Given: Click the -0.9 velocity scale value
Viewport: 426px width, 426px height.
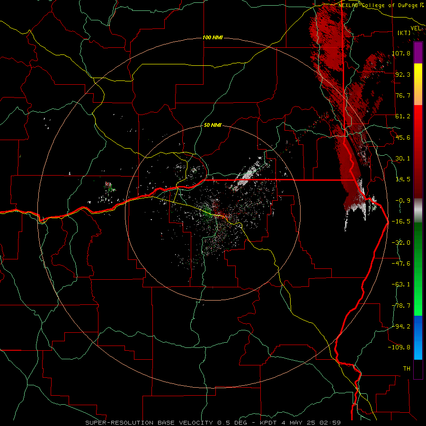Looking at the screenshot, I should point(403,200).
